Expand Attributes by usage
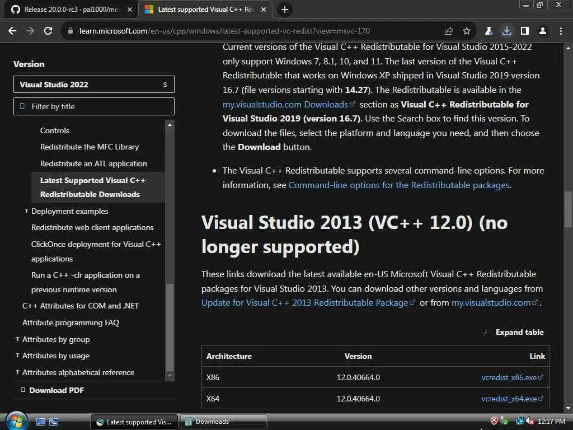The image size is (573, 430). (17, 356)
